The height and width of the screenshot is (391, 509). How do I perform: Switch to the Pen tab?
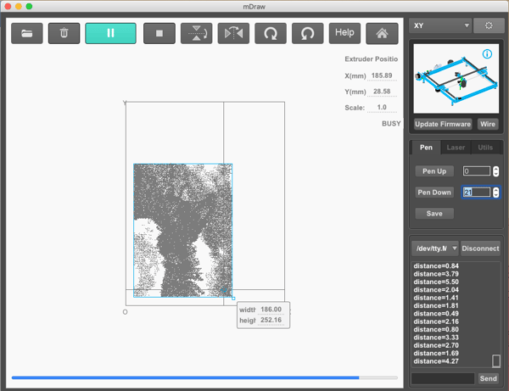coord(426,148)
